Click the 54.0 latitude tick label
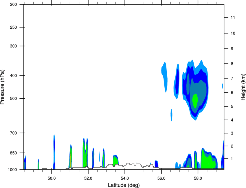The width and height of the screenshot is (246, 188). (x=125, y=178)
